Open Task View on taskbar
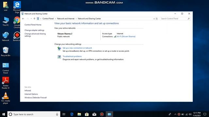Image resolution: width=209 pixels, height=117 pixels. [x=64, y=114]
